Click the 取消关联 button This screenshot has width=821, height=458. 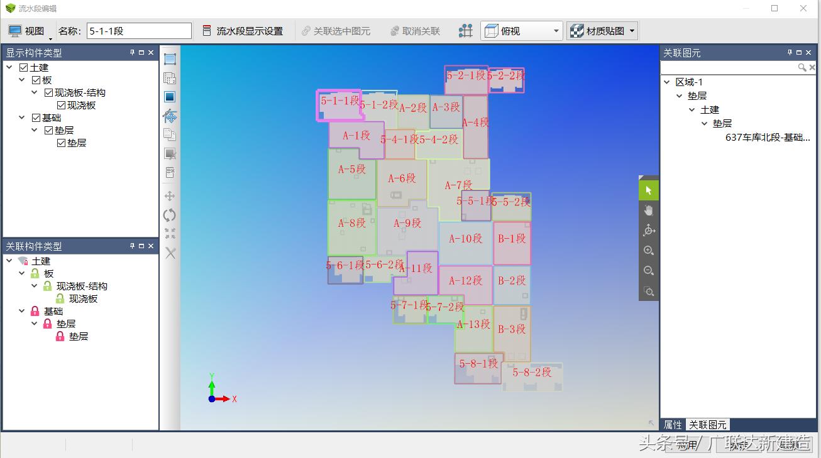coord(414,30)
